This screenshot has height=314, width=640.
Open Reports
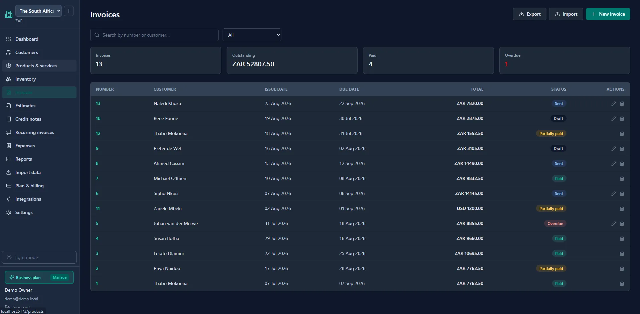tap(39, 159)
